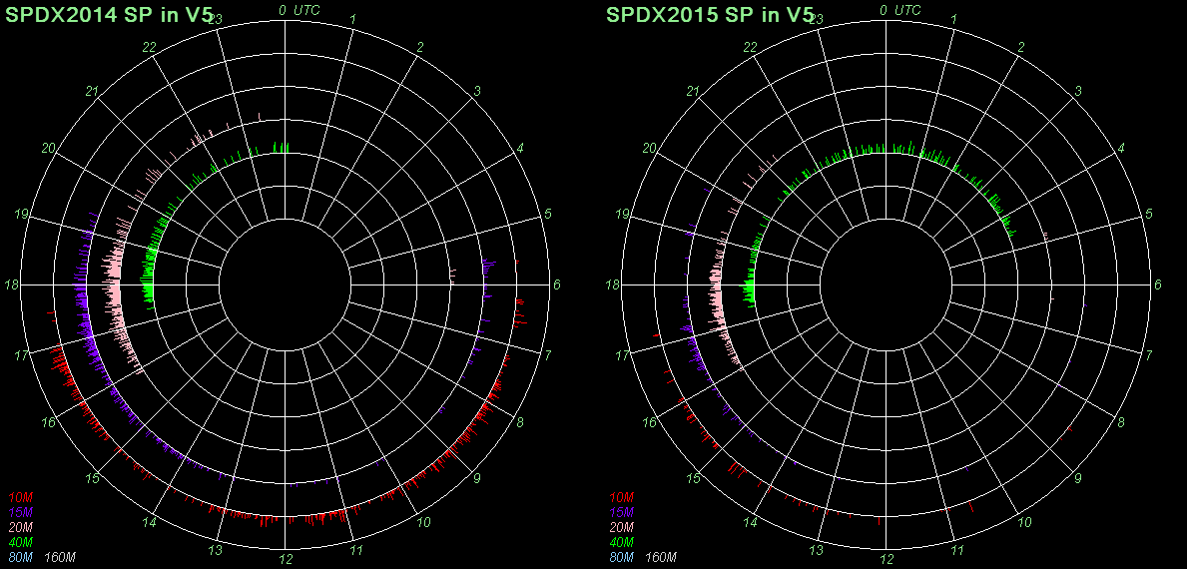Click the SPDX2014 SP in V5 title
Screen dimensions: 1187x569
(110, 14)
